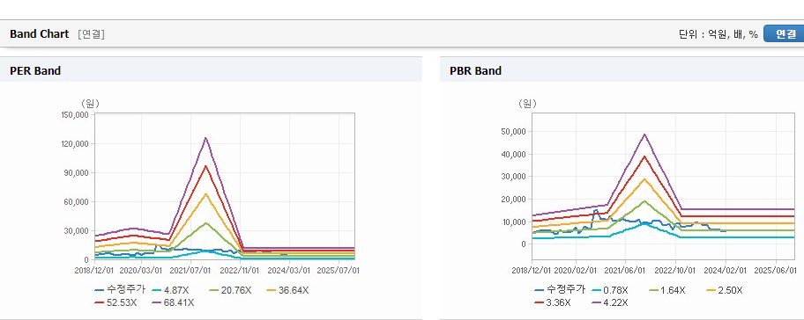Click 2024/02/01 date label in PBR chart
This screenshot has height=320, width=804.
coord(725,270)
